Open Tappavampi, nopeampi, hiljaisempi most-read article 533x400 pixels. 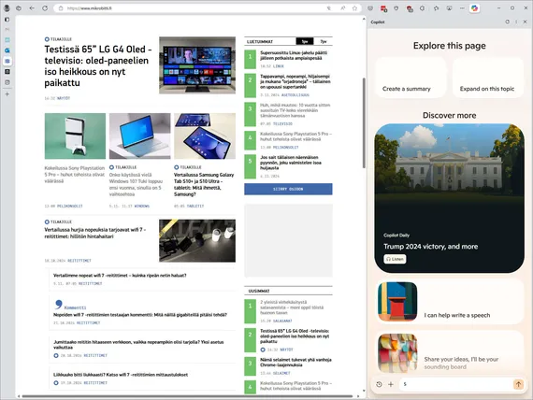coord(295,81)
